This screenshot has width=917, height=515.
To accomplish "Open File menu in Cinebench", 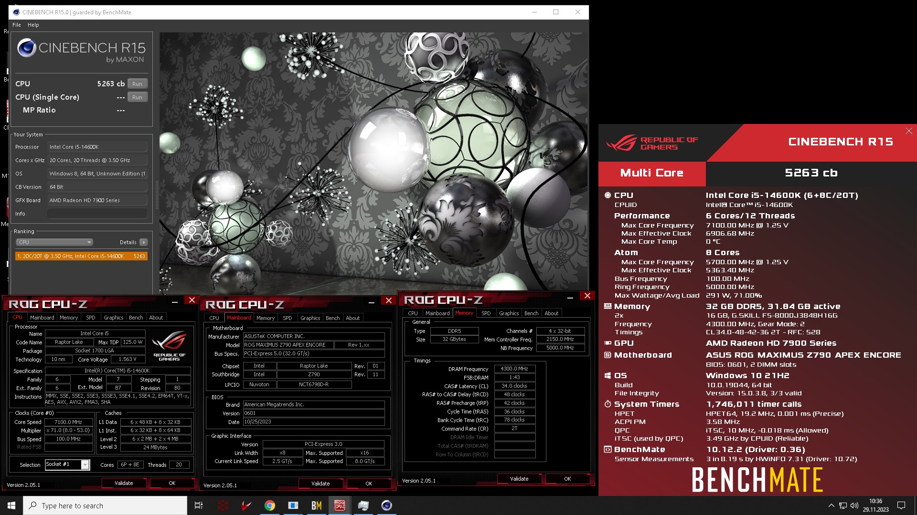I will click(17, 25).
